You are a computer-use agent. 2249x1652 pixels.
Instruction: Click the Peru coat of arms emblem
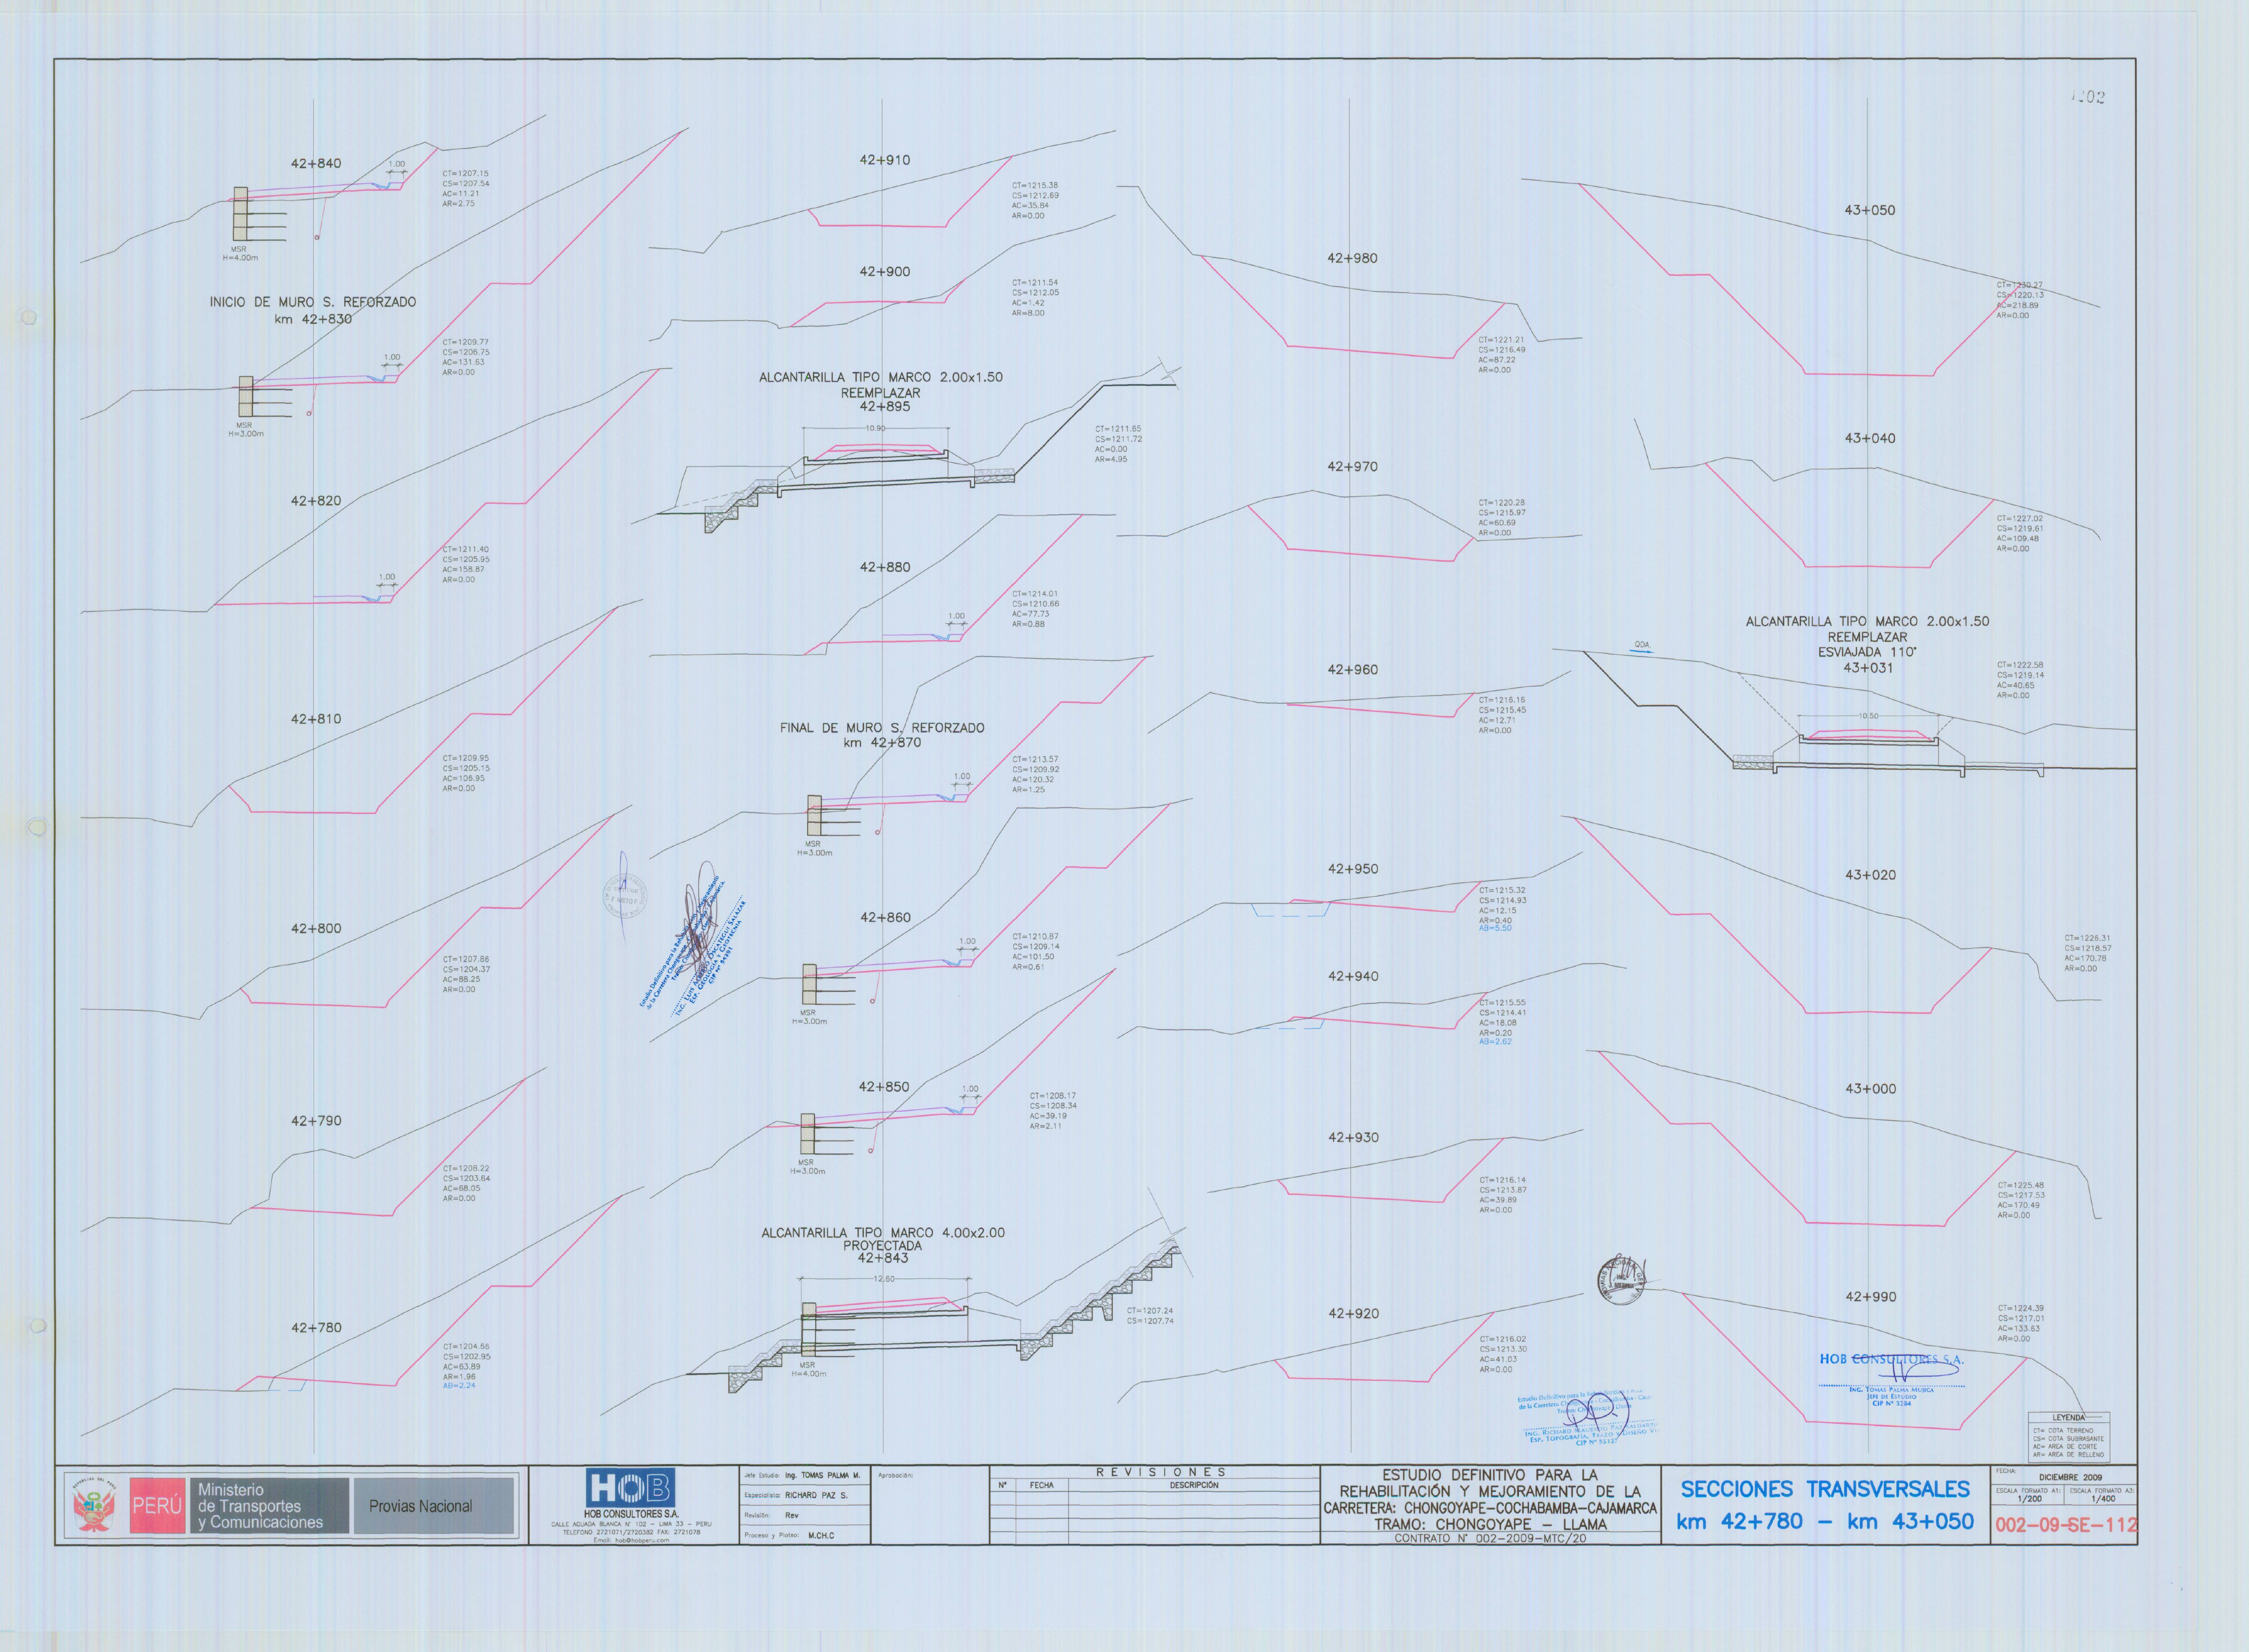pos(93,1506)
